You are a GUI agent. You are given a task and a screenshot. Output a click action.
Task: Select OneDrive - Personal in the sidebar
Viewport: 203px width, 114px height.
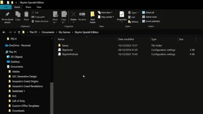click(19, 45)
